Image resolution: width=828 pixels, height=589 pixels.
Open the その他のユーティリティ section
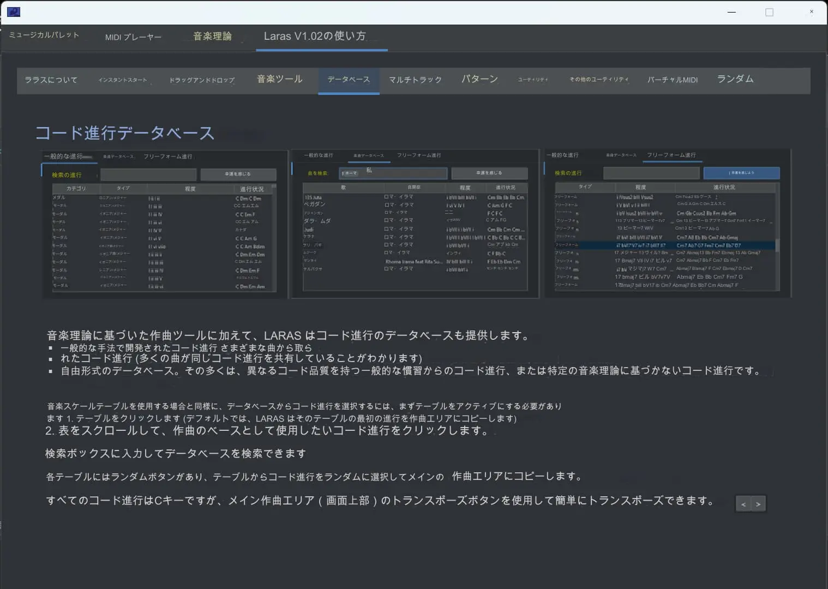(x=599, y=80)
